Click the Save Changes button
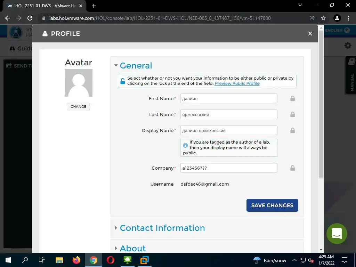This screenshot has height=267, width=356. pos(272,205)
